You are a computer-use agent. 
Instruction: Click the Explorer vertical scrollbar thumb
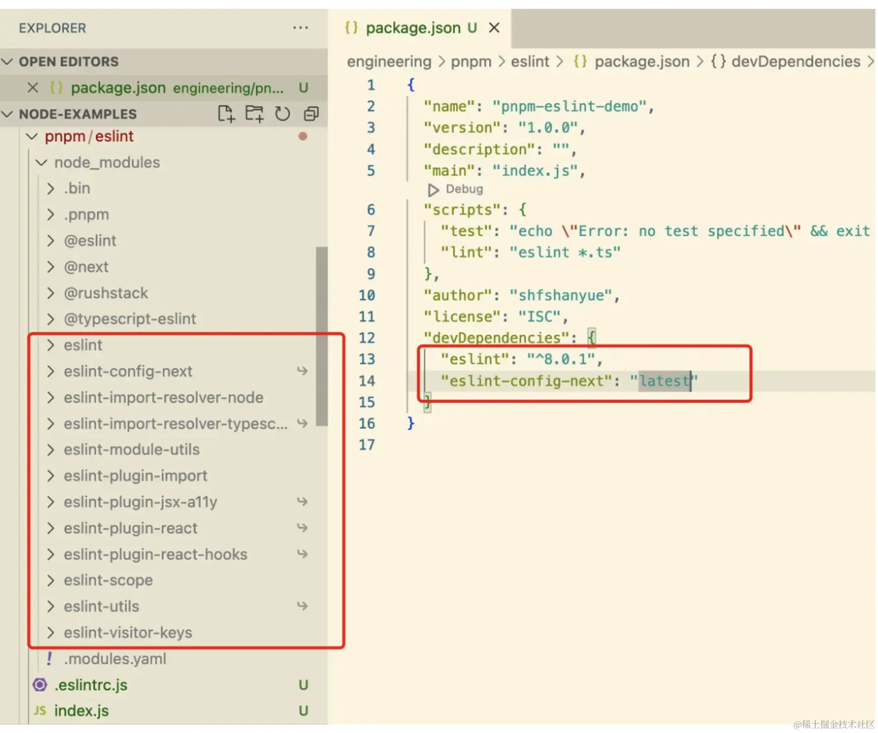(321, 336)
